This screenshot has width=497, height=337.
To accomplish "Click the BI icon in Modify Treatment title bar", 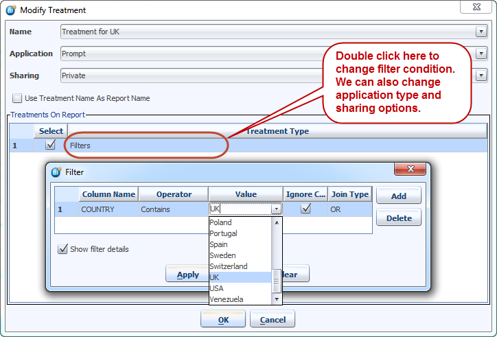I will click(10, 10).
